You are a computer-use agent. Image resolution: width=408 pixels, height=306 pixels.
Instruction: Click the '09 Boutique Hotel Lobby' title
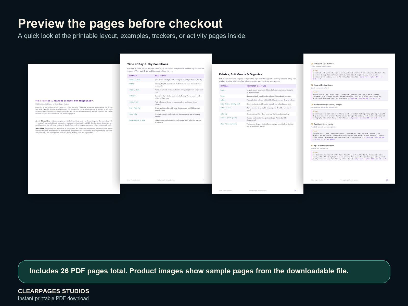(x=322, y=124)
